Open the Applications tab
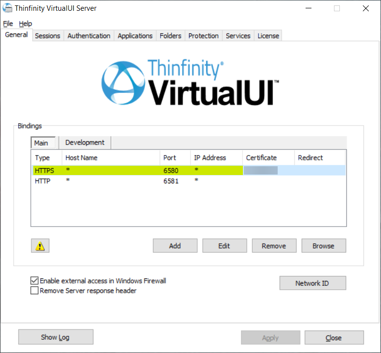381x353 pixels. tap(135, 36)
